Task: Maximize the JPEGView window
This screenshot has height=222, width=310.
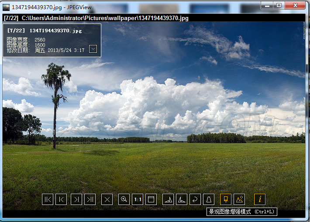Action: point(279,5)
